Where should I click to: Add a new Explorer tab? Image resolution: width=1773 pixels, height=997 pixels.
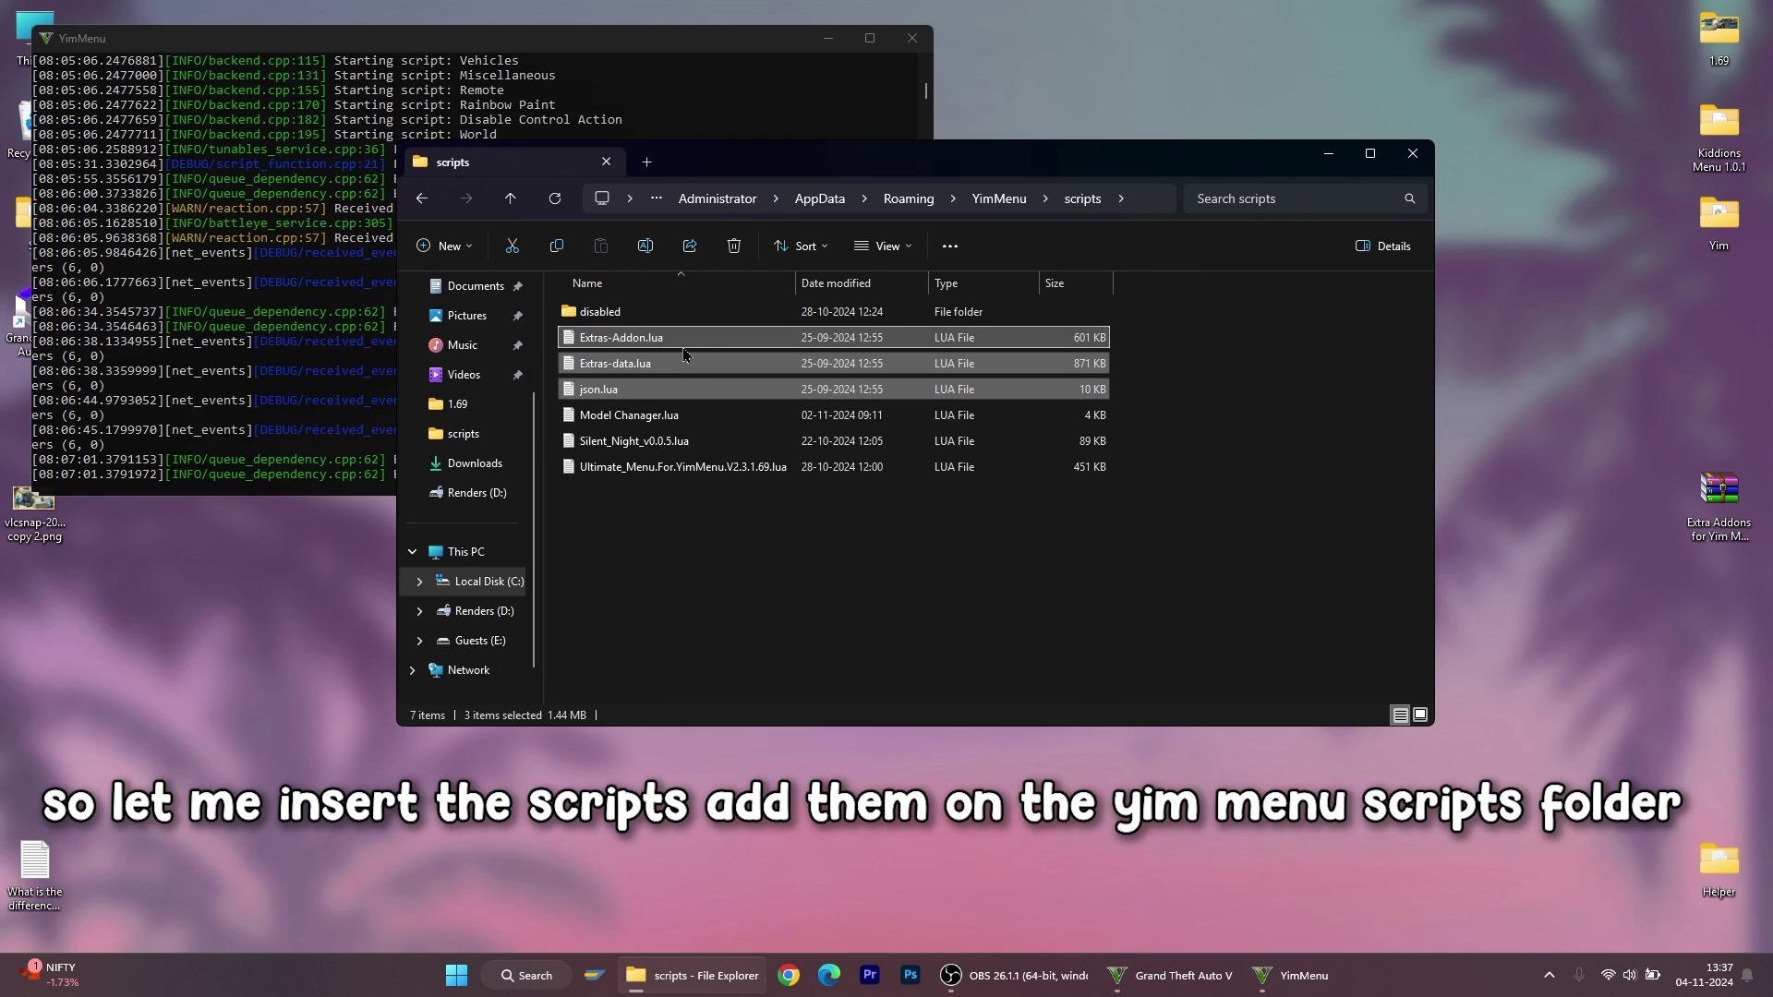(646, 162)
